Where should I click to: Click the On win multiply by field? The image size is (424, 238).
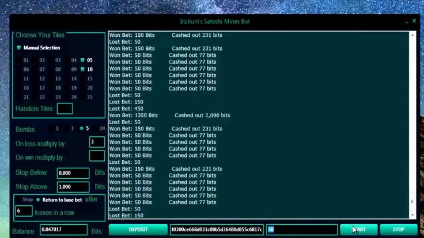click(97, 156)
